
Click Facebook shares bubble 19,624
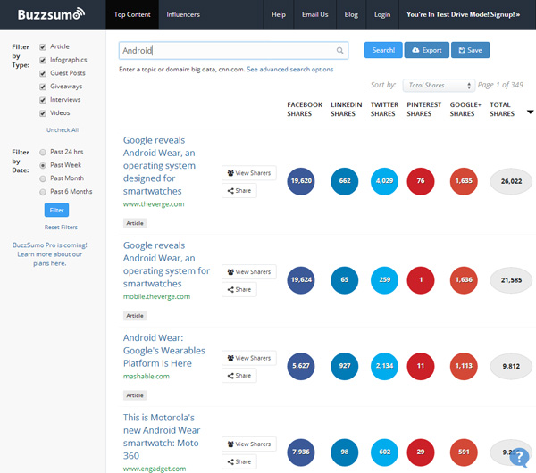click(301, 280)
